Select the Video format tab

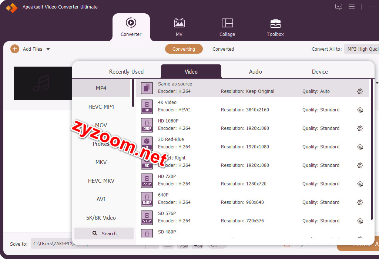tap(191, 71)
